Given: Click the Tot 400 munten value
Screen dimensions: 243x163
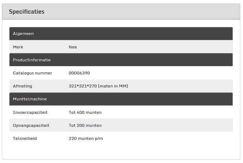Looking at the screenshot, I should (x=85, y=112).
